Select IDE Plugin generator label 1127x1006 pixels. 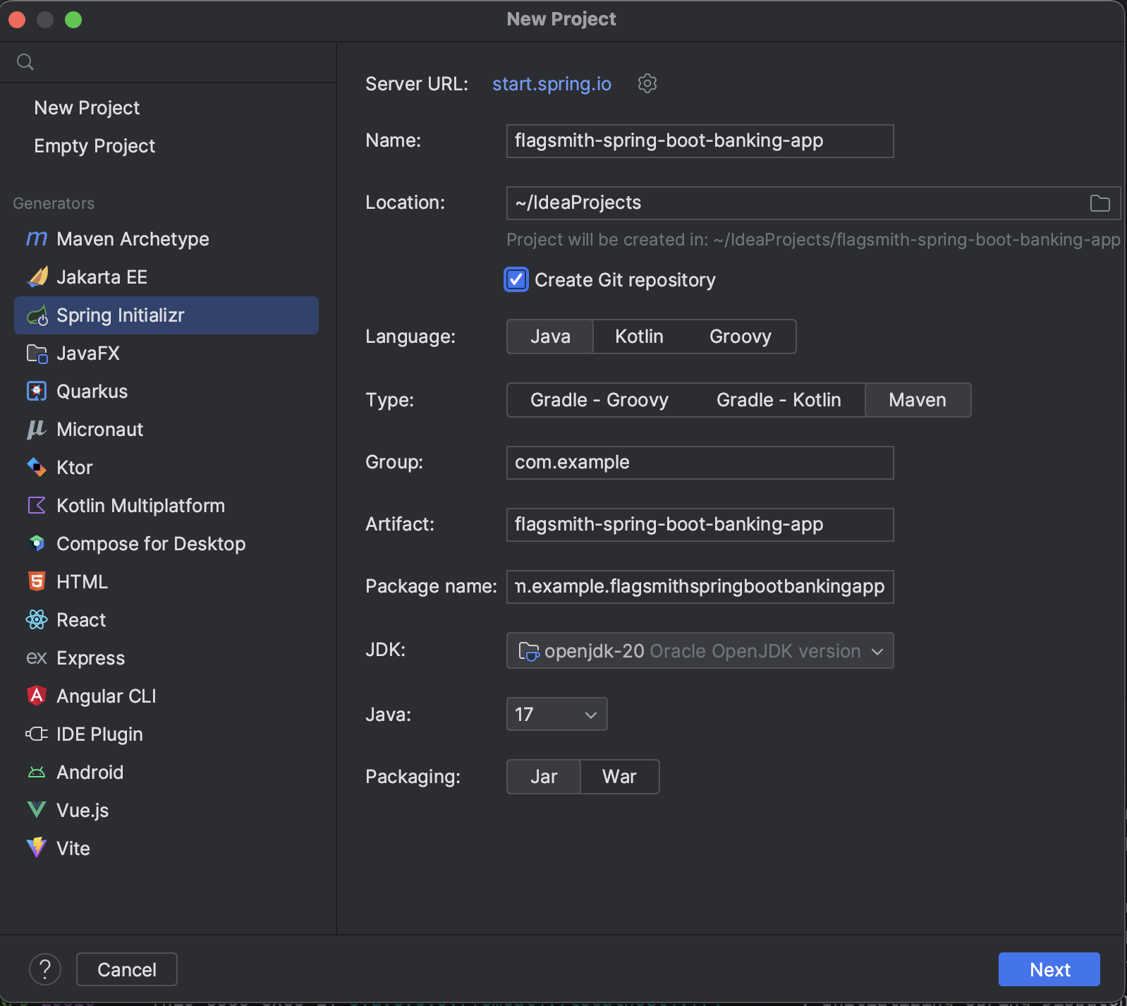tap(99, 734)
